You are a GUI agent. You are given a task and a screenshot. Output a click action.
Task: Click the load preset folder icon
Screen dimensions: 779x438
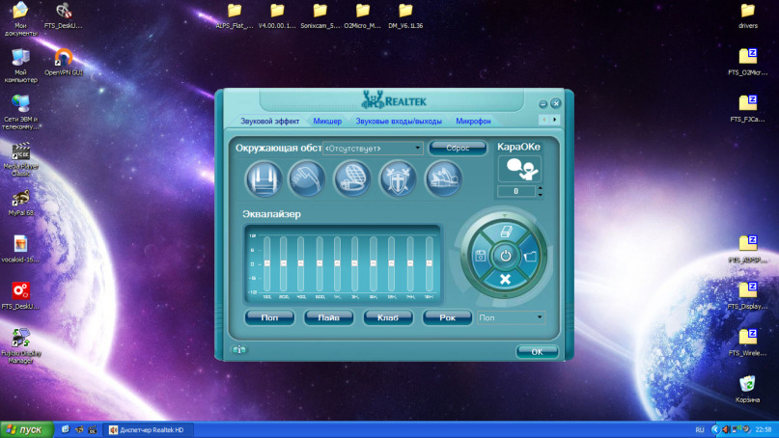530,256
